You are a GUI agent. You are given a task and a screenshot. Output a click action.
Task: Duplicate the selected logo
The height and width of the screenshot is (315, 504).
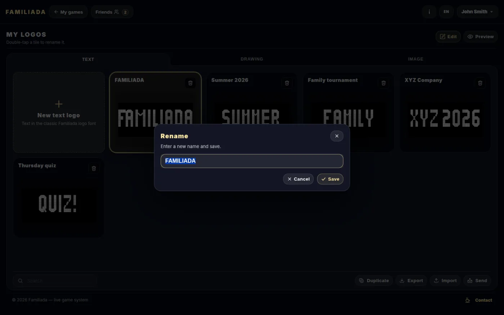coord(374,281)
